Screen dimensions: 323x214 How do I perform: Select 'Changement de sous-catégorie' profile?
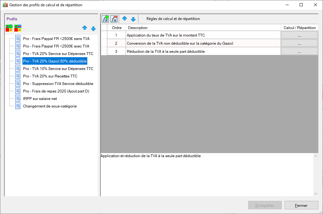[x=50, y=106]
